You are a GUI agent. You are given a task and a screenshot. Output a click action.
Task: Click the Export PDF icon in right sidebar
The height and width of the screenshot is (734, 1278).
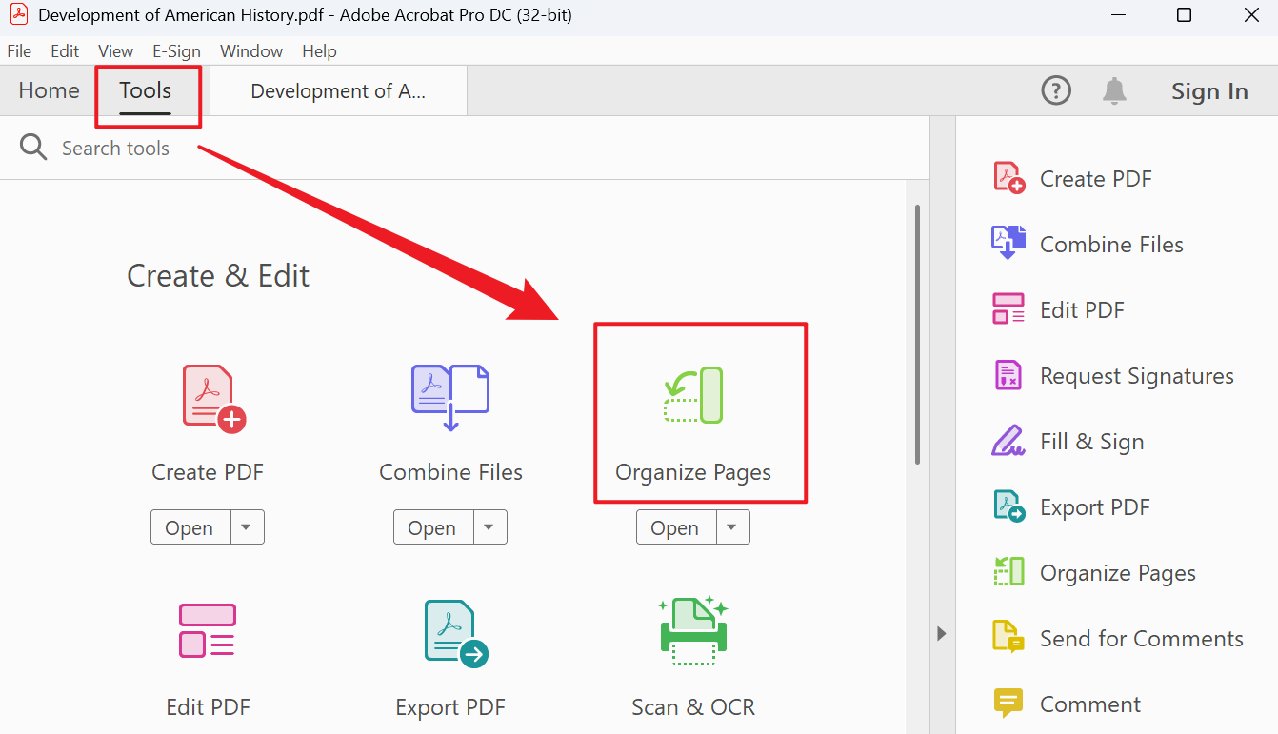(1008, 506)
